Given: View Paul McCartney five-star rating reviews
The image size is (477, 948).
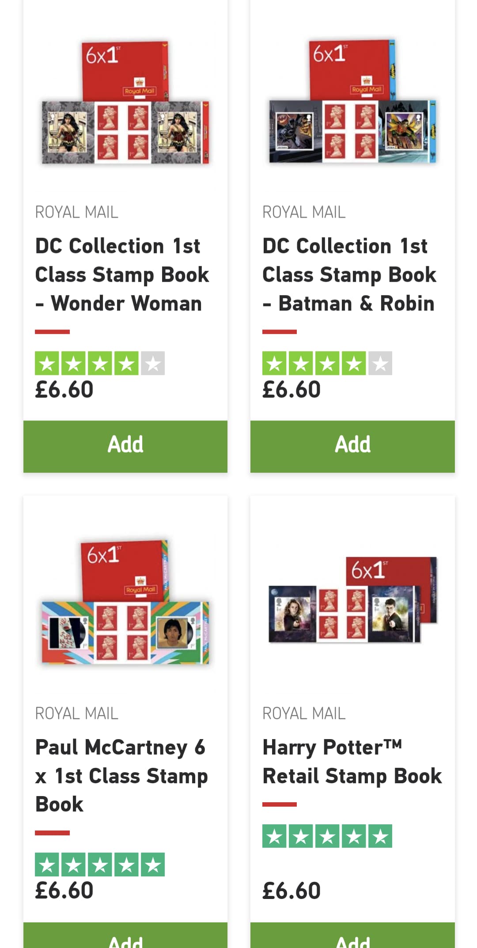Looking at the screenshot, I should [100, 865].
